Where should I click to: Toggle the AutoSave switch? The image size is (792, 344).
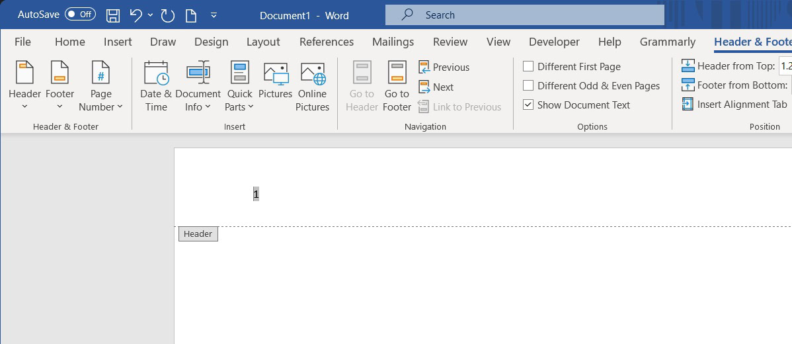pyautogui.click(x=80, y=15)
